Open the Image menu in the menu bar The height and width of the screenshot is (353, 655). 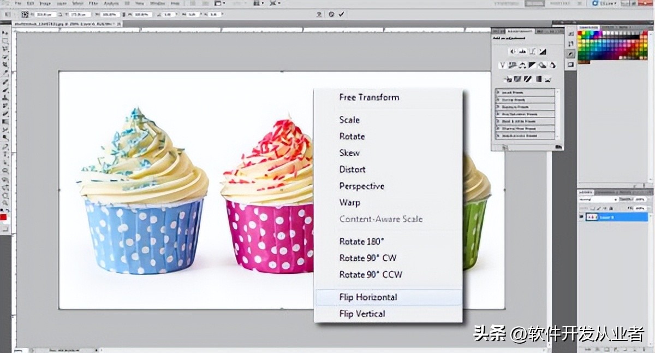click(x=45, y=3)
